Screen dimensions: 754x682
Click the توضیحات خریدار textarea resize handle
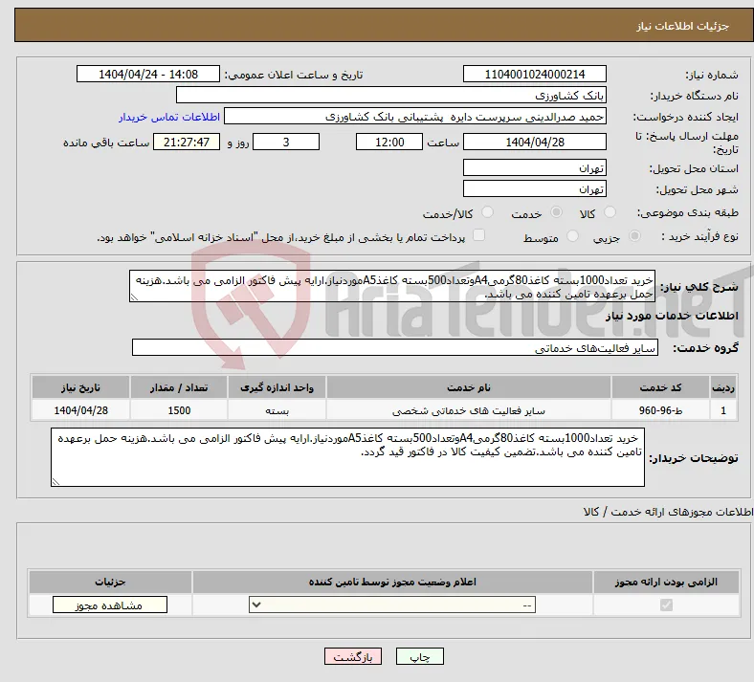[55, 481]
